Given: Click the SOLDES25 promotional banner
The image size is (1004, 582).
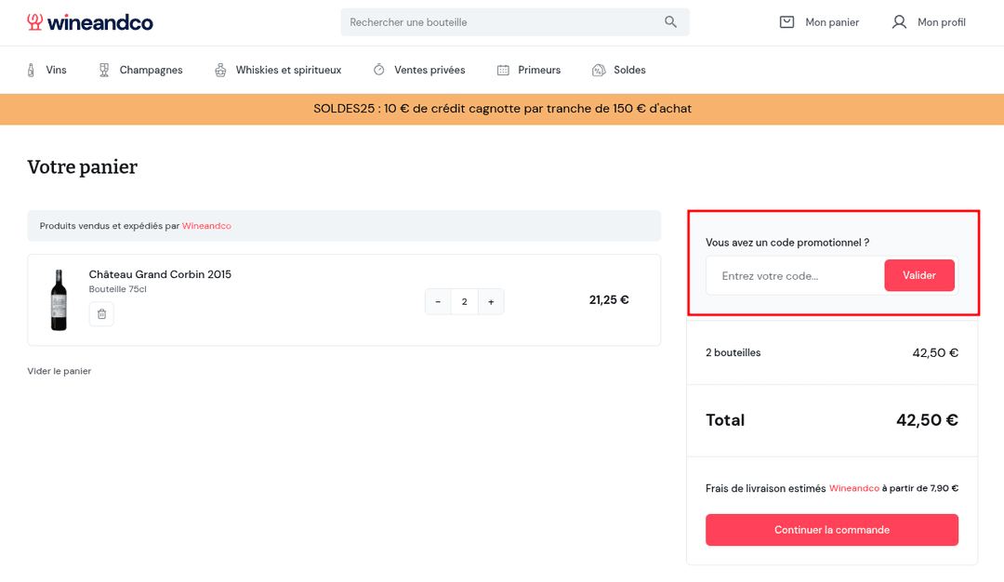Looking at the screenshot, I should (x=502, y=109).
